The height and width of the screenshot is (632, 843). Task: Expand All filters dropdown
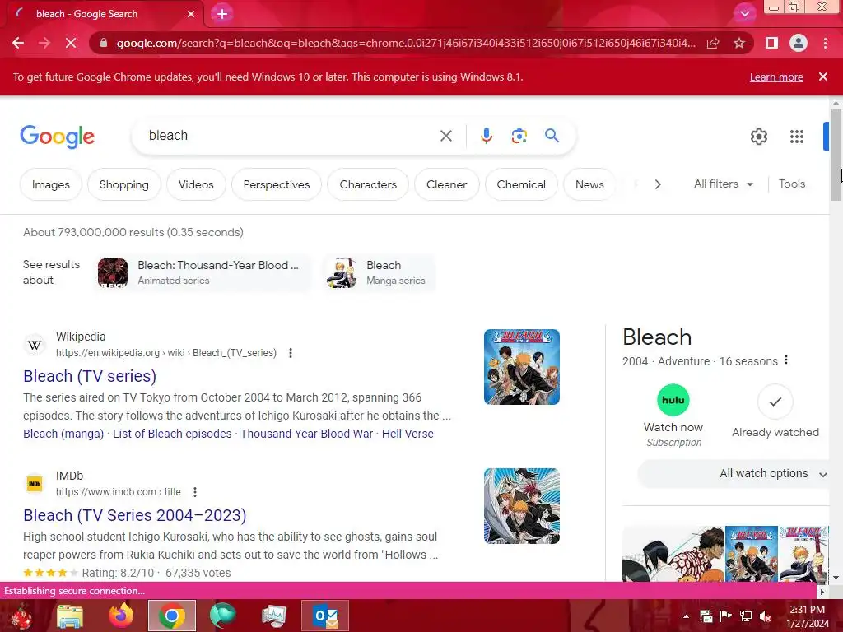723,184
